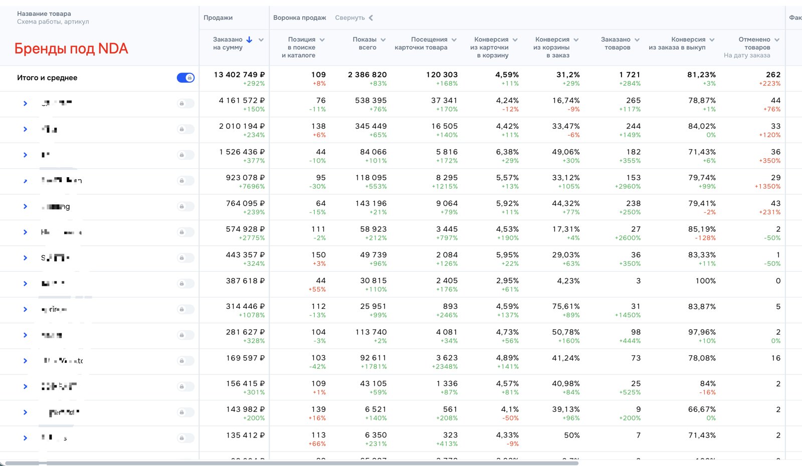Open the Конверсия из корзины в заказ dropdown

pos(576,40)
